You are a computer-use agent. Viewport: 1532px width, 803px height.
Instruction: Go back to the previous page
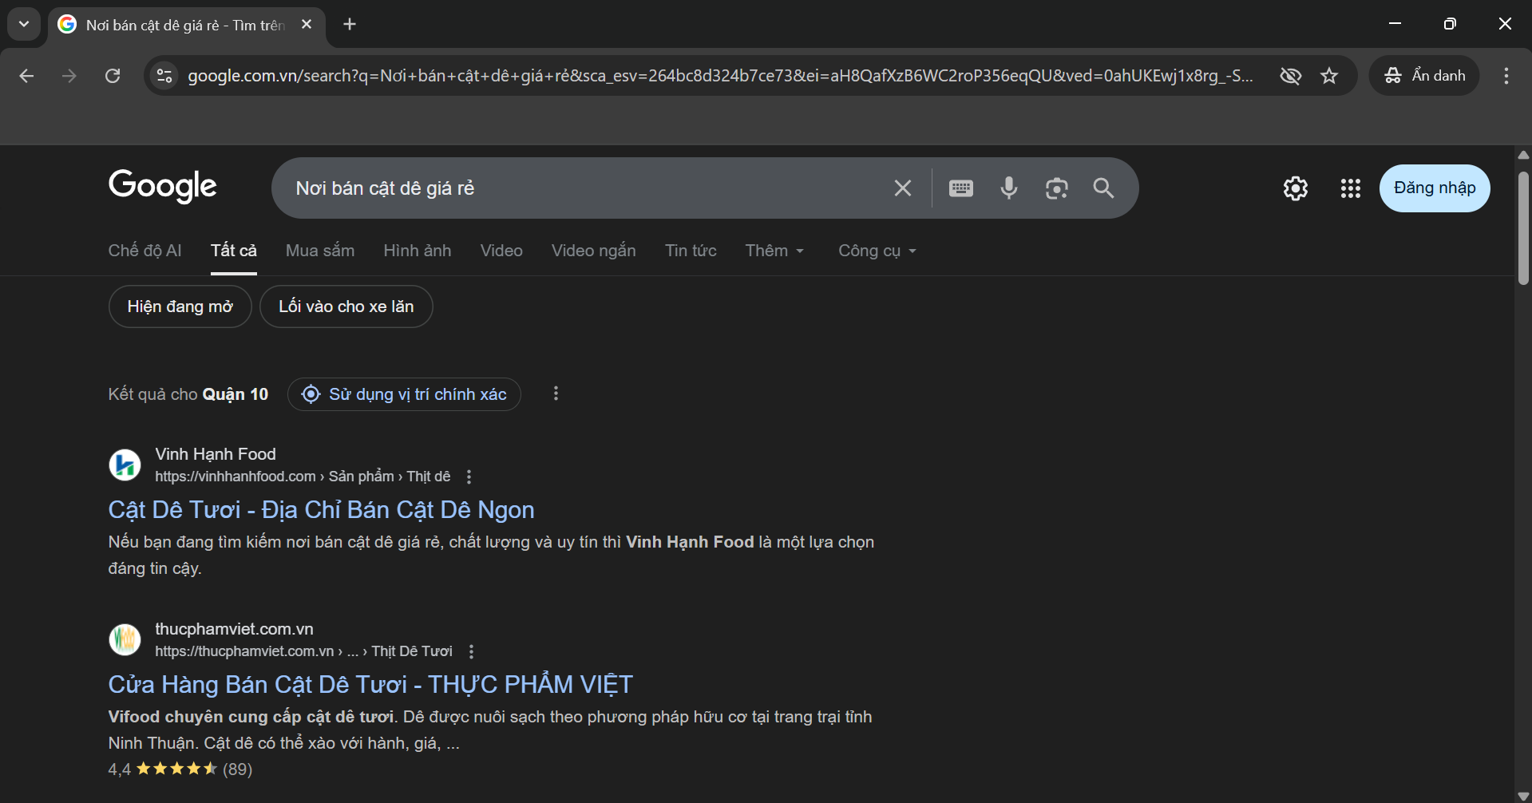pyautogui.click(x=26, y=76)
